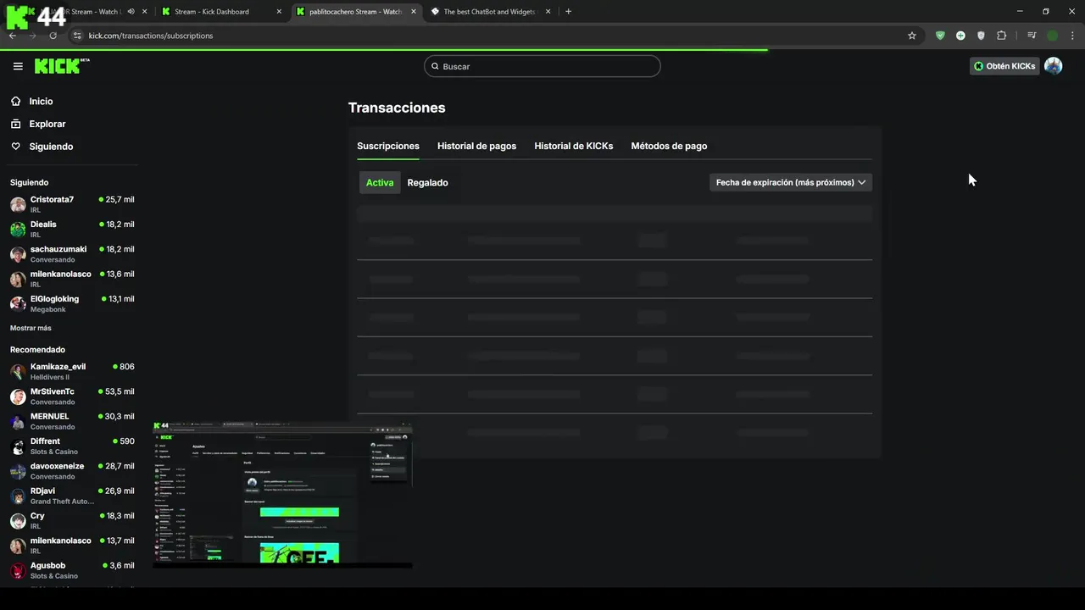Open the user profile avatar menu
Screen dimensions: 1085x610
pyautogui.click(x=1054, y=66)
